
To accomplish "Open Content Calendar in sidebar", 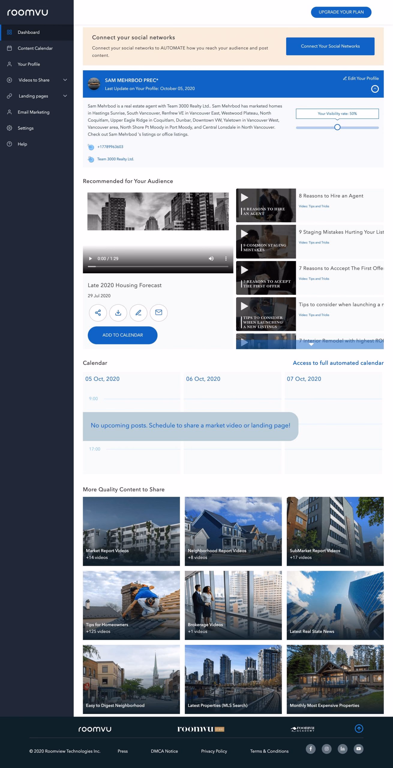I will point(37,48).
